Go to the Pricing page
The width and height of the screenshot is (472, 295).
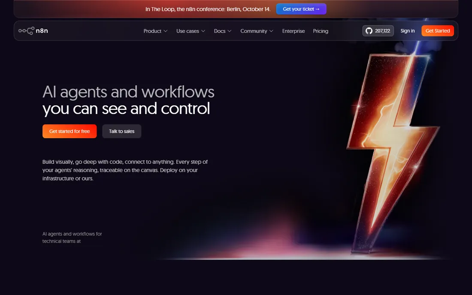pos(321,31)
